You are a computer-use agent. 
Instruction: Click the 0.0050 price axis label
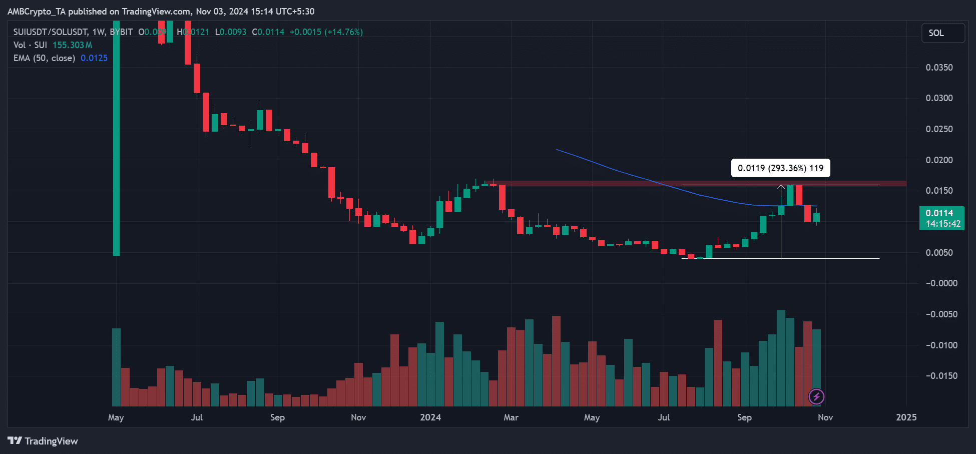click(939, 253)
